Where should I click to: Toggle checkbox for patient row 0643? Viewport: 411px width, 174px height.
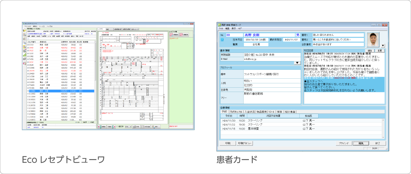tap(28, 47)
